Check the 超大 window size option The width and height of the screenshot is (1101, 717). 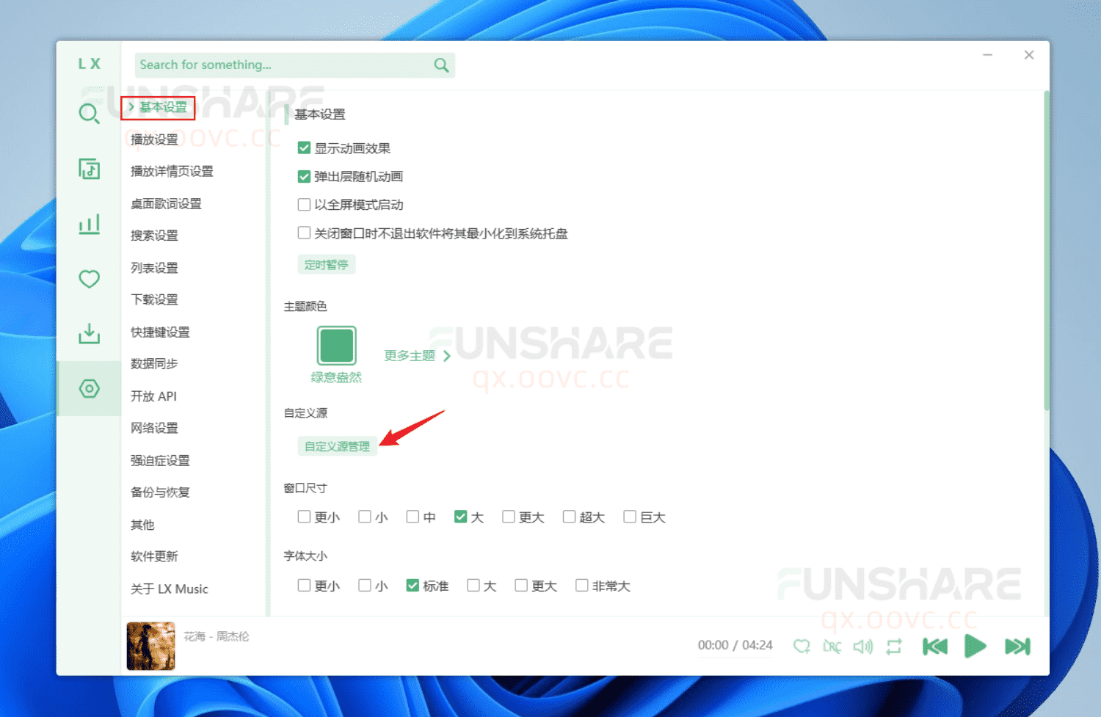coord(569,516)
